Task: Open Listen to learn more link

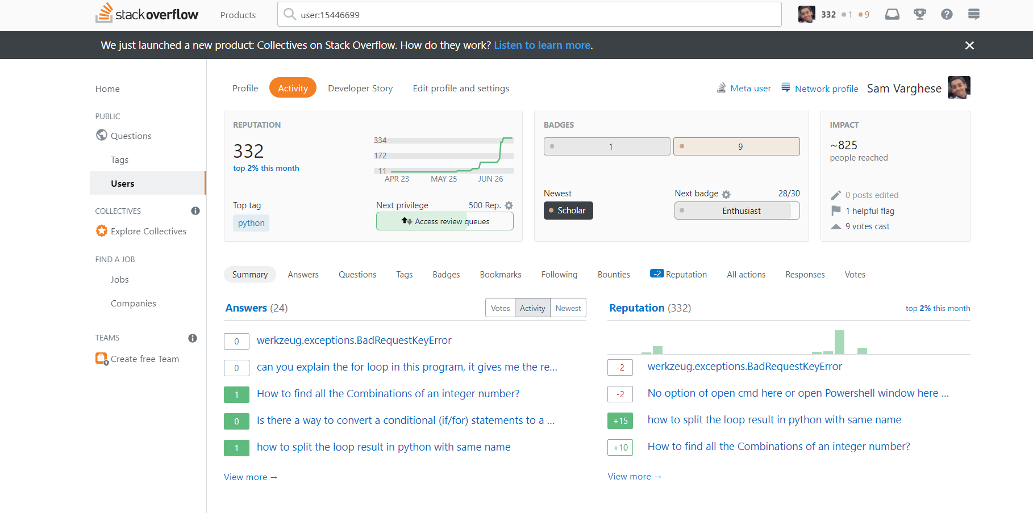Action: click(542, 45)
